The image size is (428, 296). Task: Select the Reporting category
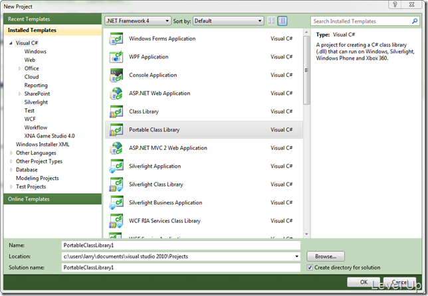tap(36, 86)
